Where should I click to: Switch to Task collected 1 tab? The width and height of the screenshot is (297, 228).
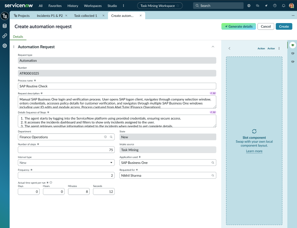tap(85, 15)
